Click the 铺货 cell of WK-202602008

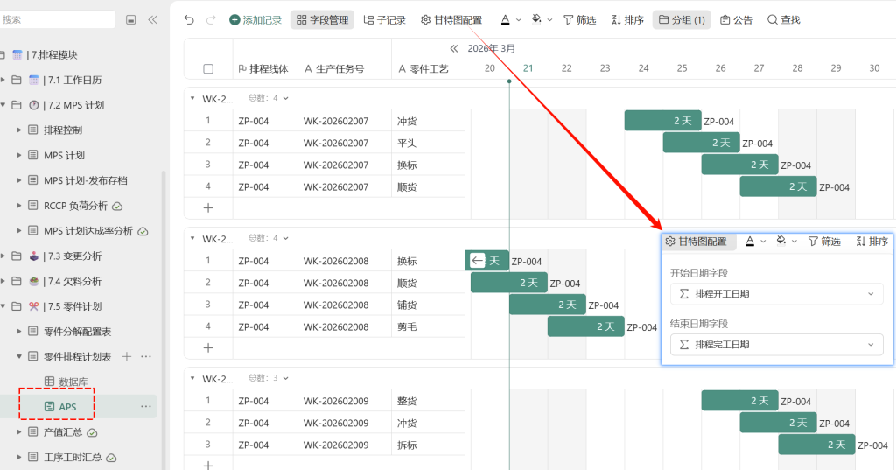click(x=428, y=305)
